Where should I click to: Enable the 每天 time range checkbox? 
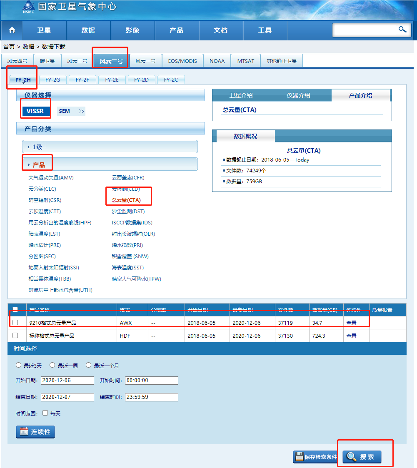pos(45,413)
